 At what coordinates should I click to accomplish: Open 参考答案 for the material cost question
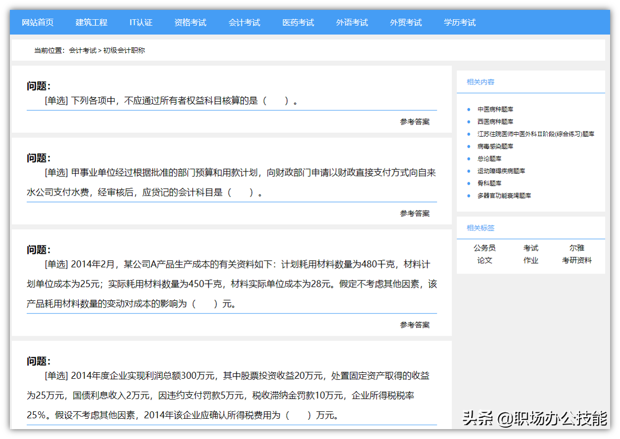(414, 324)
